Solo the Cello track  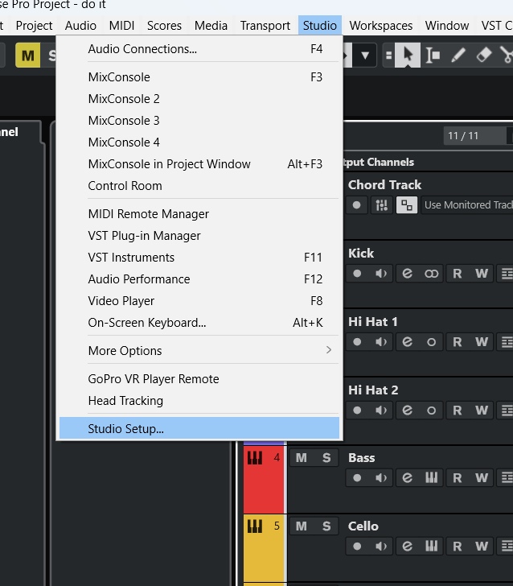tap(326, 526)
